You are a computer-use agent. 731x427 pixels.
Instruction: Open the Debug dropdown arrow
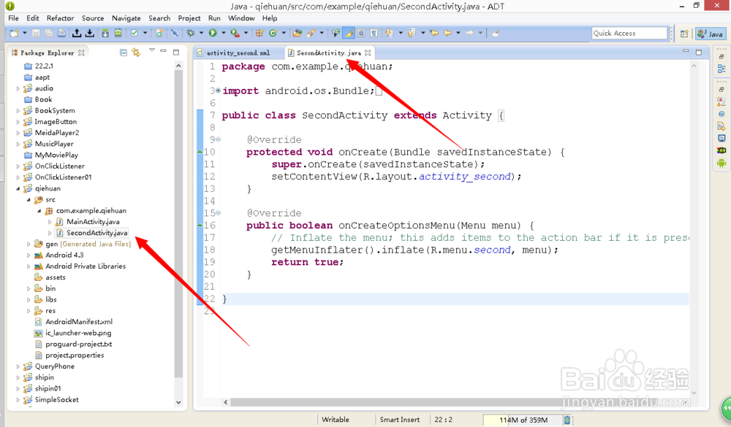[x=202, y=33]
